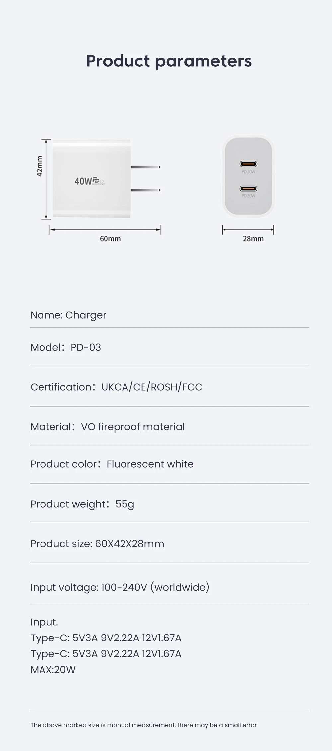Click the Input voltage 100-240V row
The height and width of the screenshot is (751, 332).
(120, 587)
